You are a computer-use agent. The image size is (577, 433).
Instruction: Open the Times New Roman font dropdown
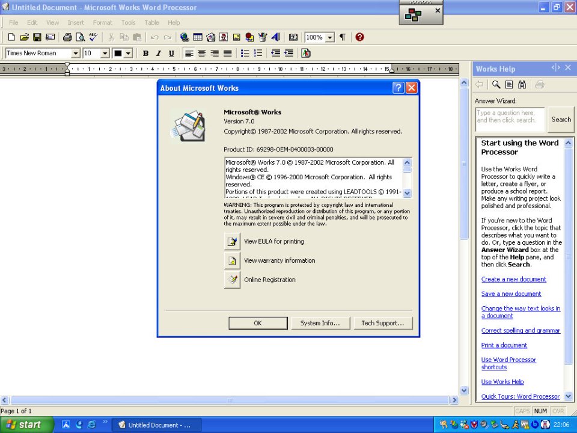point(76,54)
